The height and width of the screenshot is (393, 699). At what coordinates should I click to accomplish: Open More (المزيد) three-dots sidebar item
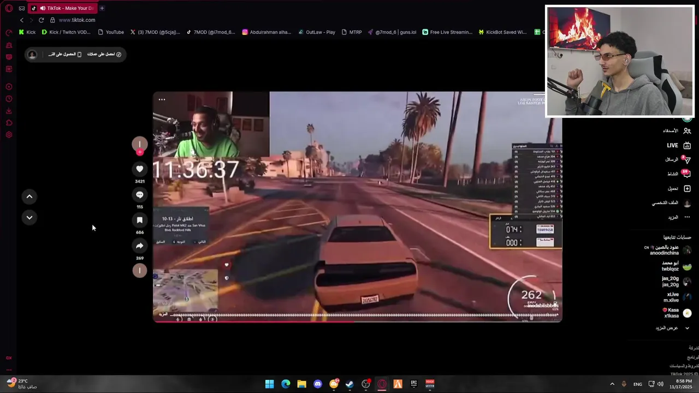[679, 217]
